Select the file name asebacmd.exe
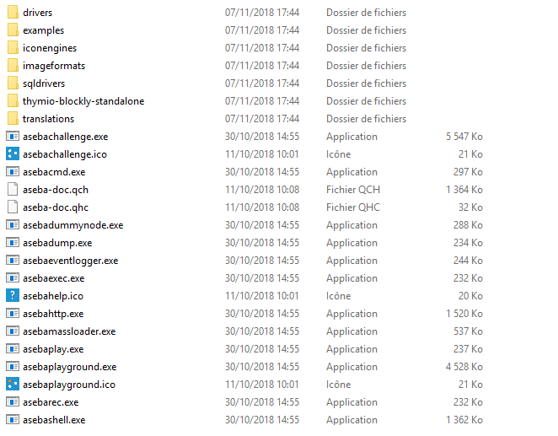Screen dimensions: 558x436 click(54, 172)
